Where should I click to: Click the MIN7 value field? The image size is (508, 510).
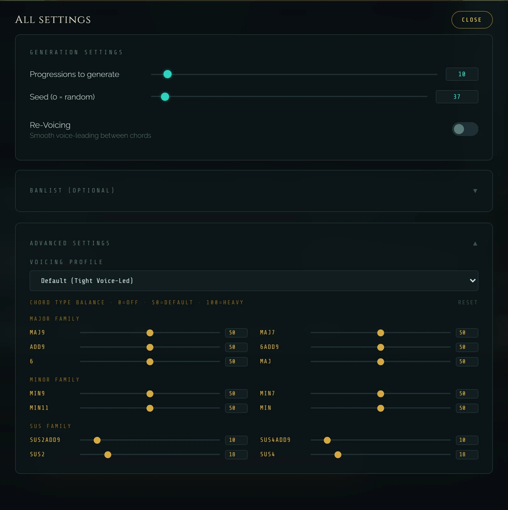pos(467,394)
